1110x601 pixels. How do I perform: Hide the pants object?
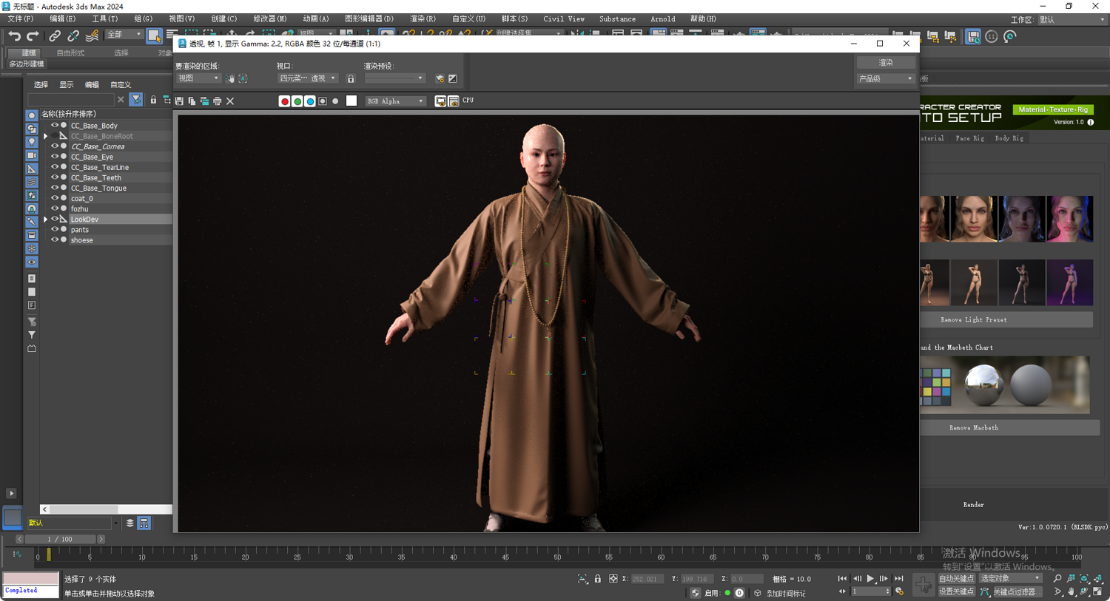coord(54,229)
